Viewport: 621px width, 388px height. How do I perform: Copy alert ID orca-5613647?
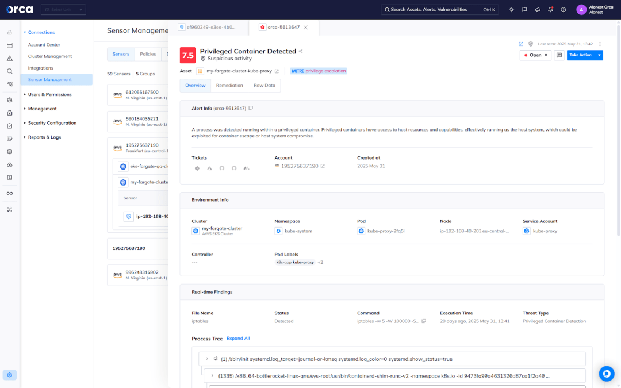(251, 108)
